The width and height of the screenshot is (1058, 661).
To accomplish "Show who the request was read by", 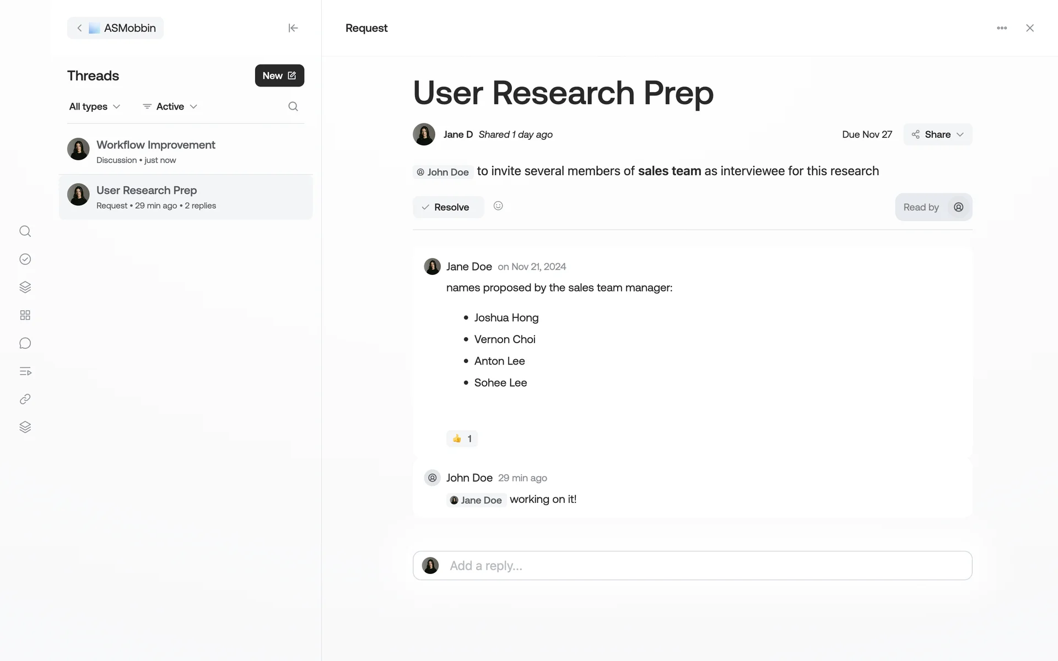I will pyautogui.click(x=933, y=207).
